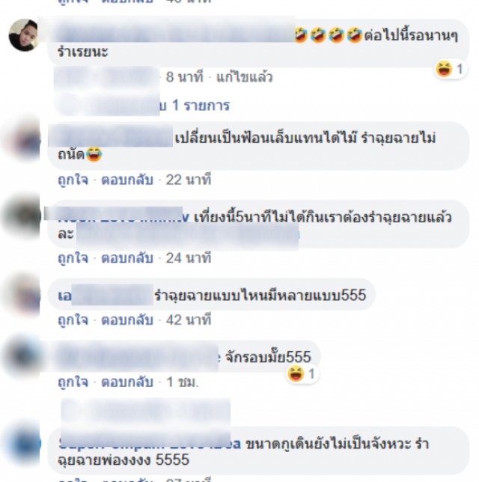Click ตอบกลับ on the 24 นาที comment

pyautogui.click(x=127, y=258)
